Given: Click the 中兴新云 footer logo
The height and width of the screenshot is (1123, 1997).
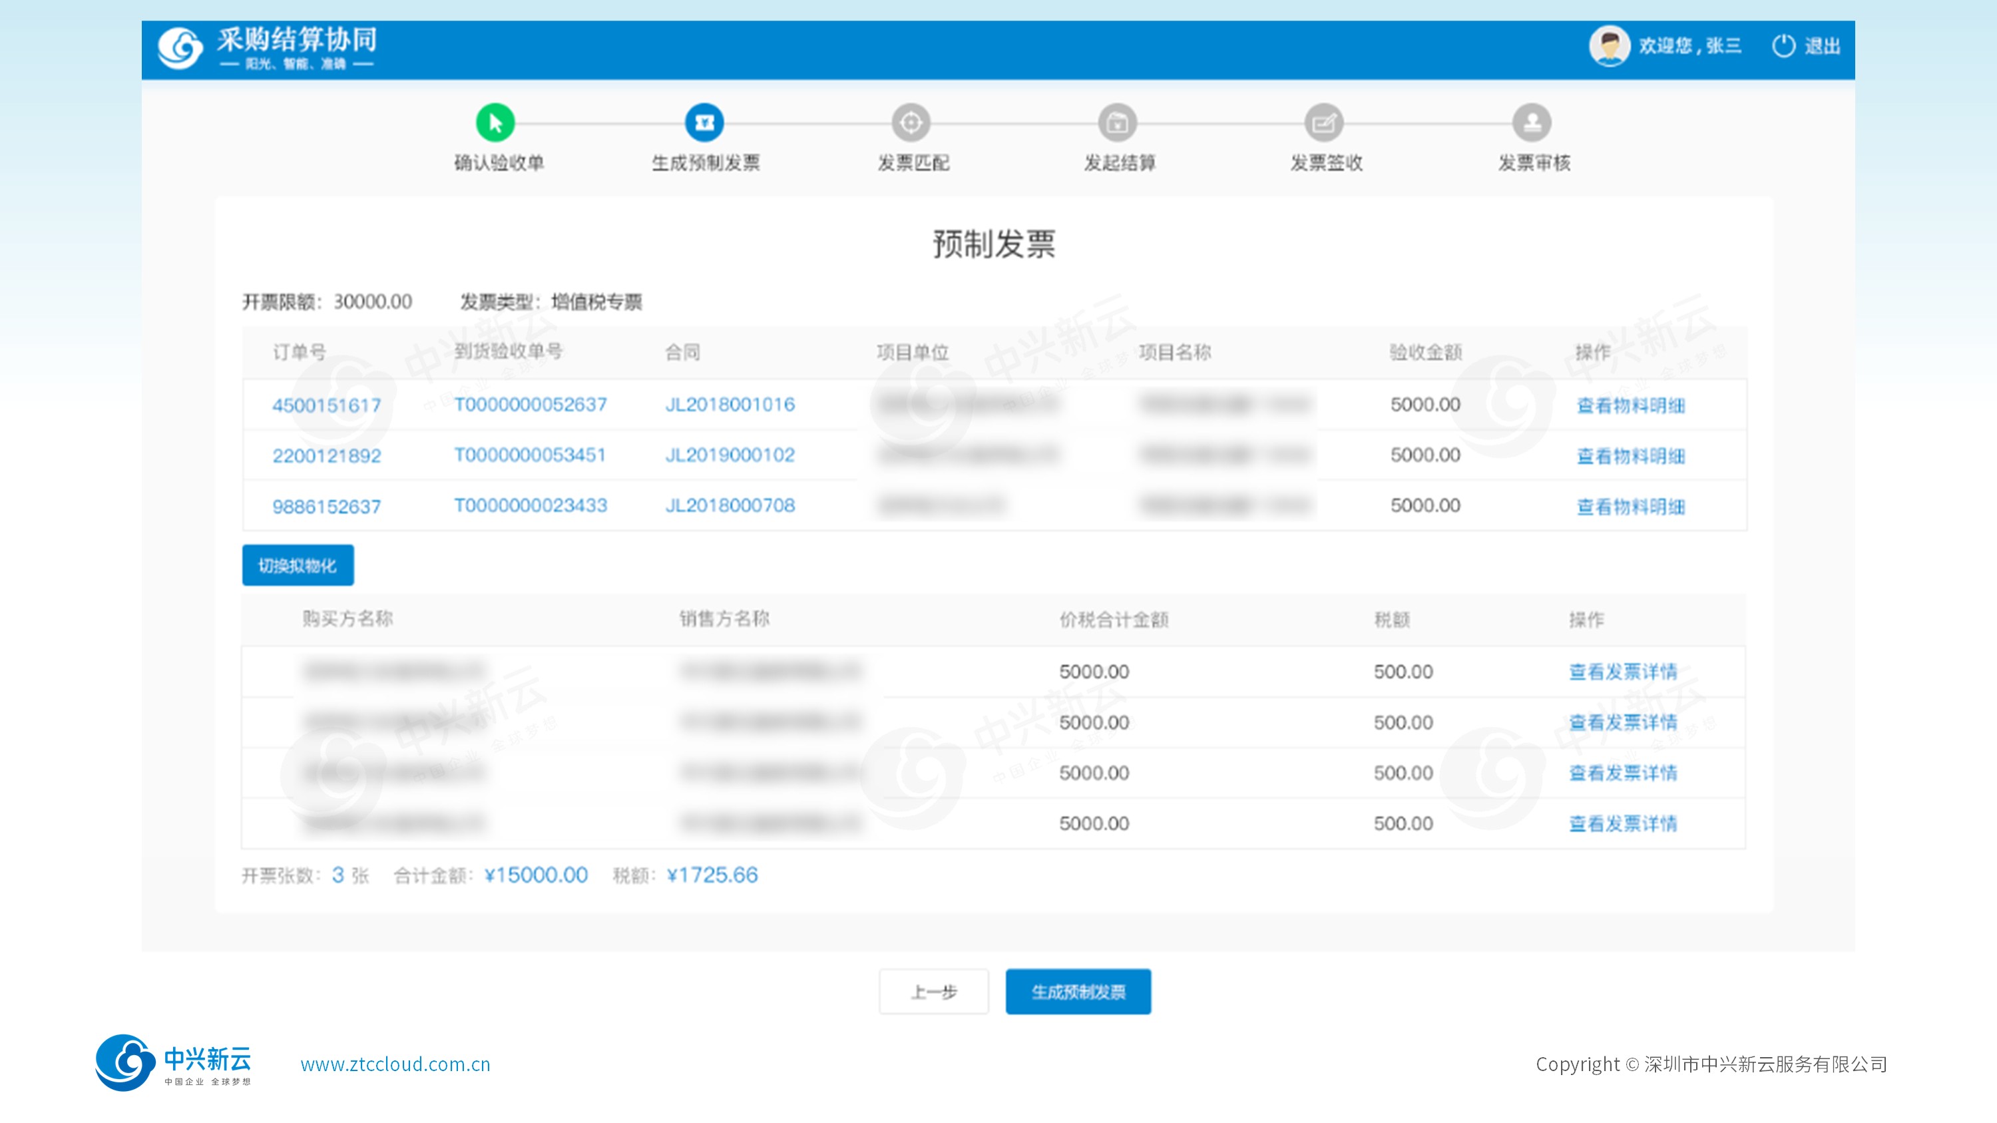Looking at the screenshot, I should pos(174,1062).
